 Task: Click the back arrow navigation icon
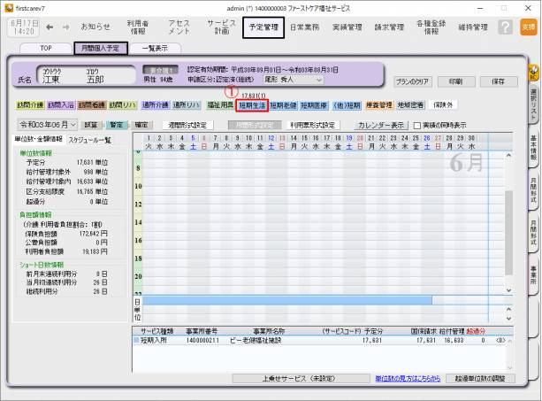[51, 27]
